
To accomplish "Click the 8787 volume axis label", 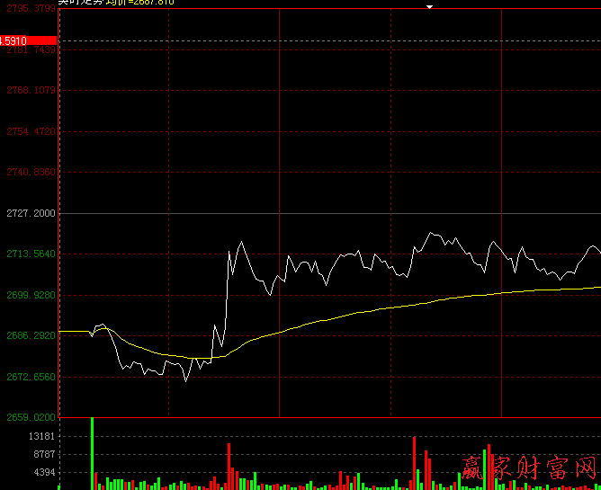I will pyautogui.click(x=45, y=455).
